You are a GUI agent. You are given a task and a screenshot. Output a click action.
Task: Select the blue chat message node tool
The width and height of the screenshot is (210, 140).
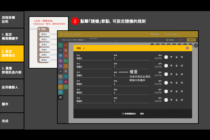[60, 55]
